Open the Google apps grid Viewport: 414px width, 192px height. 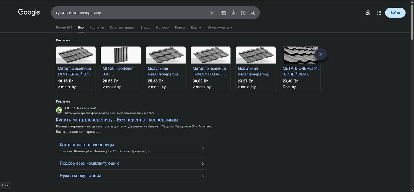tap(379, 13)
